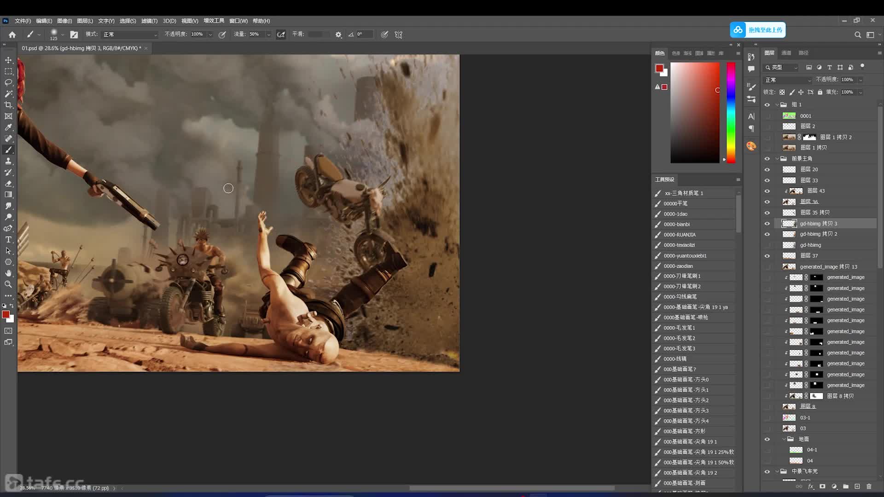
Task: Click the hue slider in color panel
Action: tap(731, 113)
